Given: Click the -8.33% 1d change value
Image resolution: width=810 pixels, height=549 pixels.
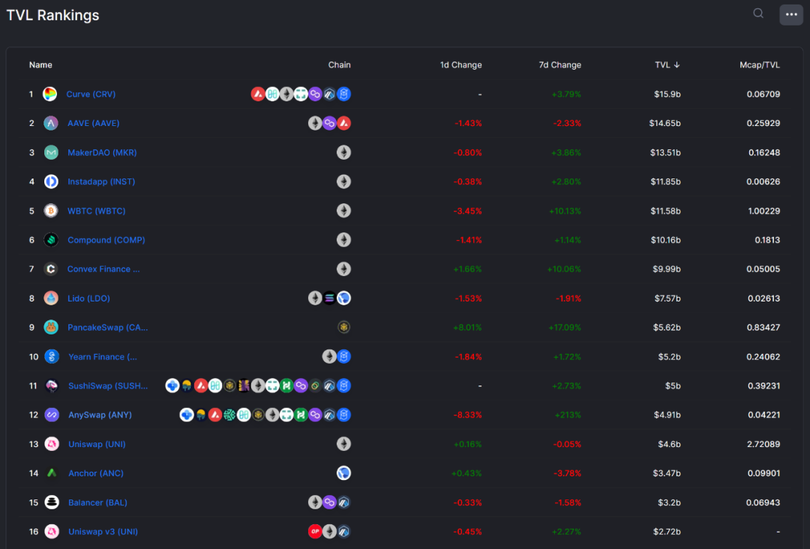Looking at the screenshot, I should (468, 415).
